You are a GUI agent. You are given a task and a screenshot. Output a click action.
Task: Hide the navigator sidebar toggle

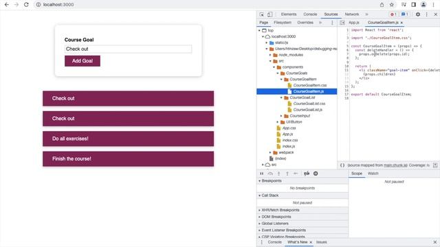click(x=342, y=23)
